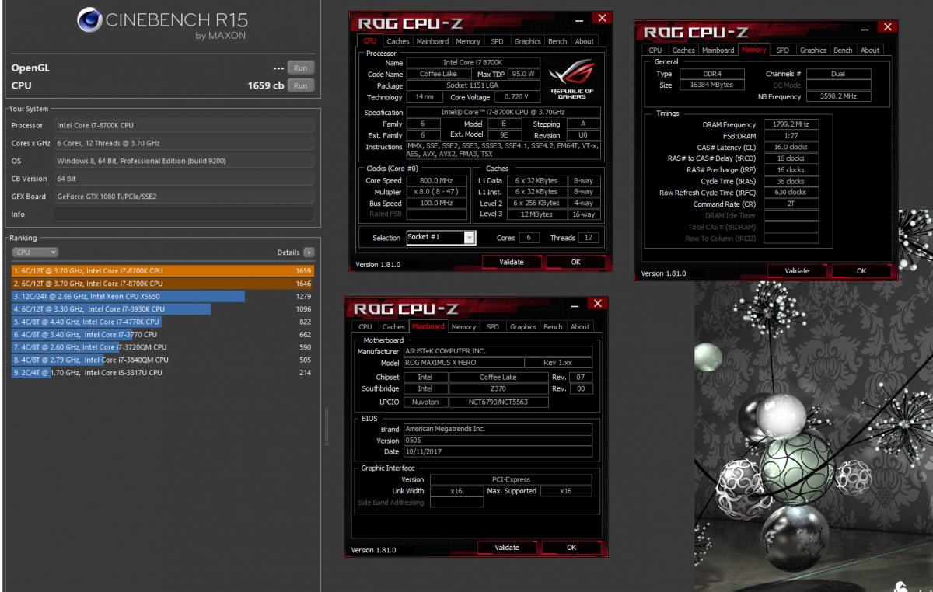Open About tab in the Processor CPU-Z window
The image size is (933, 592).
tap(585, 41)
